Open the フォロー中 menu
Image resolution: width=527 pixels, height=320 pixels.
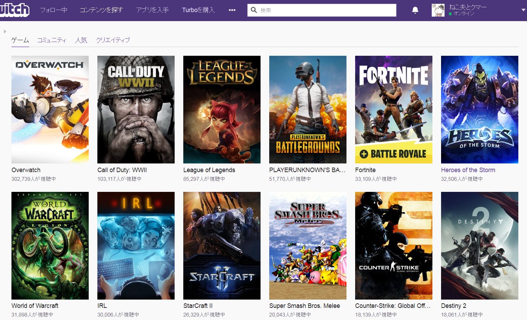(x=54, y=10)
